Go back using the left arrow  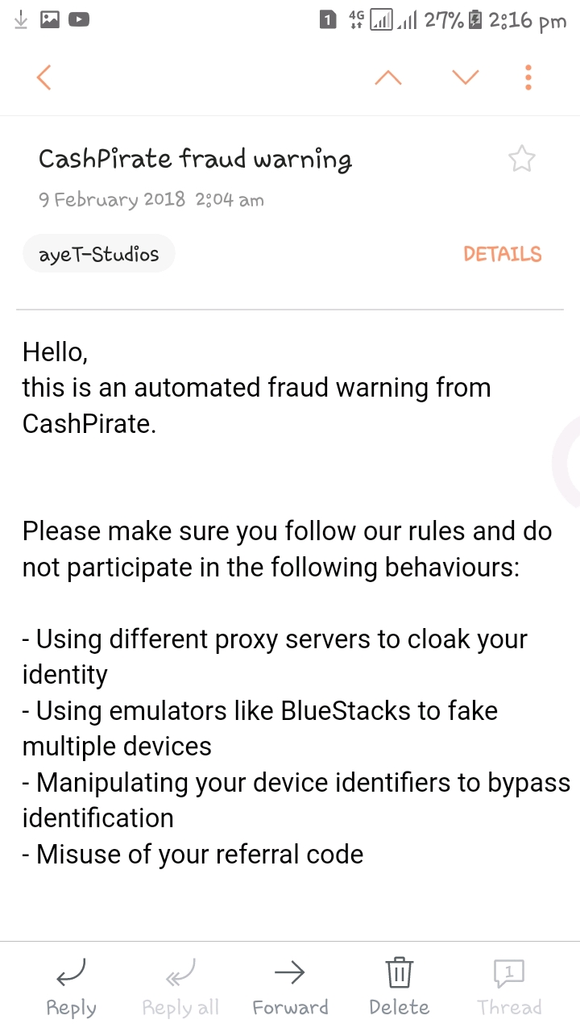coord(44,77)
